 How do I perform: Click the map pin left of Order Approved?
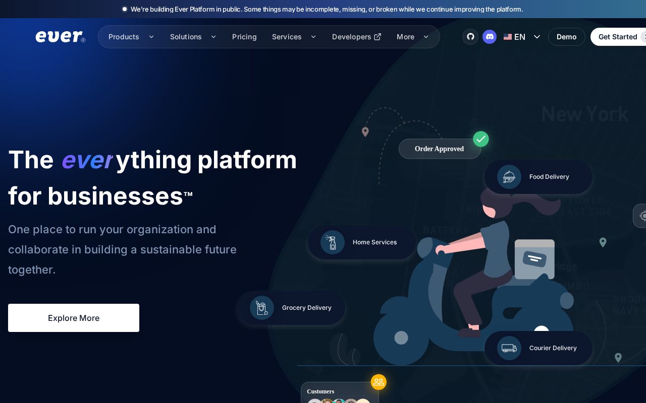[365, 132]
